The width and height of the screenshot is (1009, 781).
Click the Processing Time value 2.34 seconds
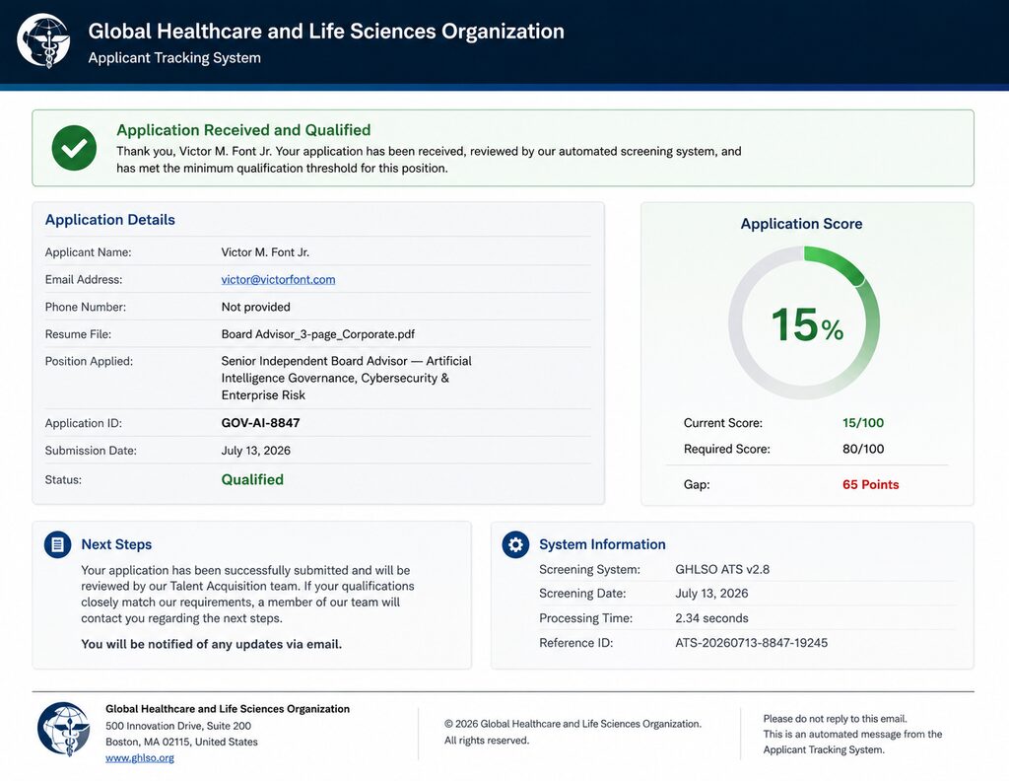coord(711,618)
